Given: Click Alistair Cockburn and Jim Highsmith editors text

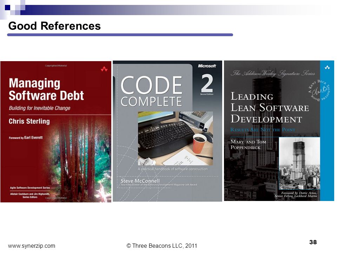Looking at the screenshot, I should 30,195.
